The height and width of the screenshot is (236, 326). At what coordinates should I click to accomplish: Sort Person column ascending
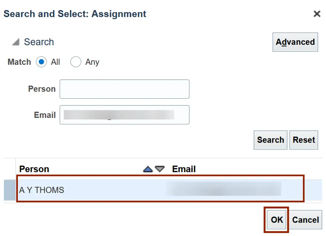tap(148, 169)
